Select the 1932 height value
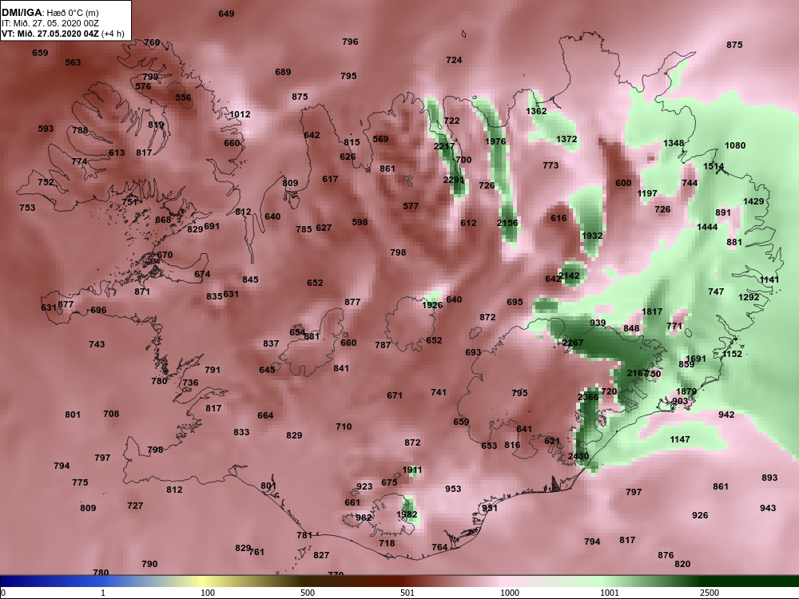 pyautogui.click(x=591, y=236)
